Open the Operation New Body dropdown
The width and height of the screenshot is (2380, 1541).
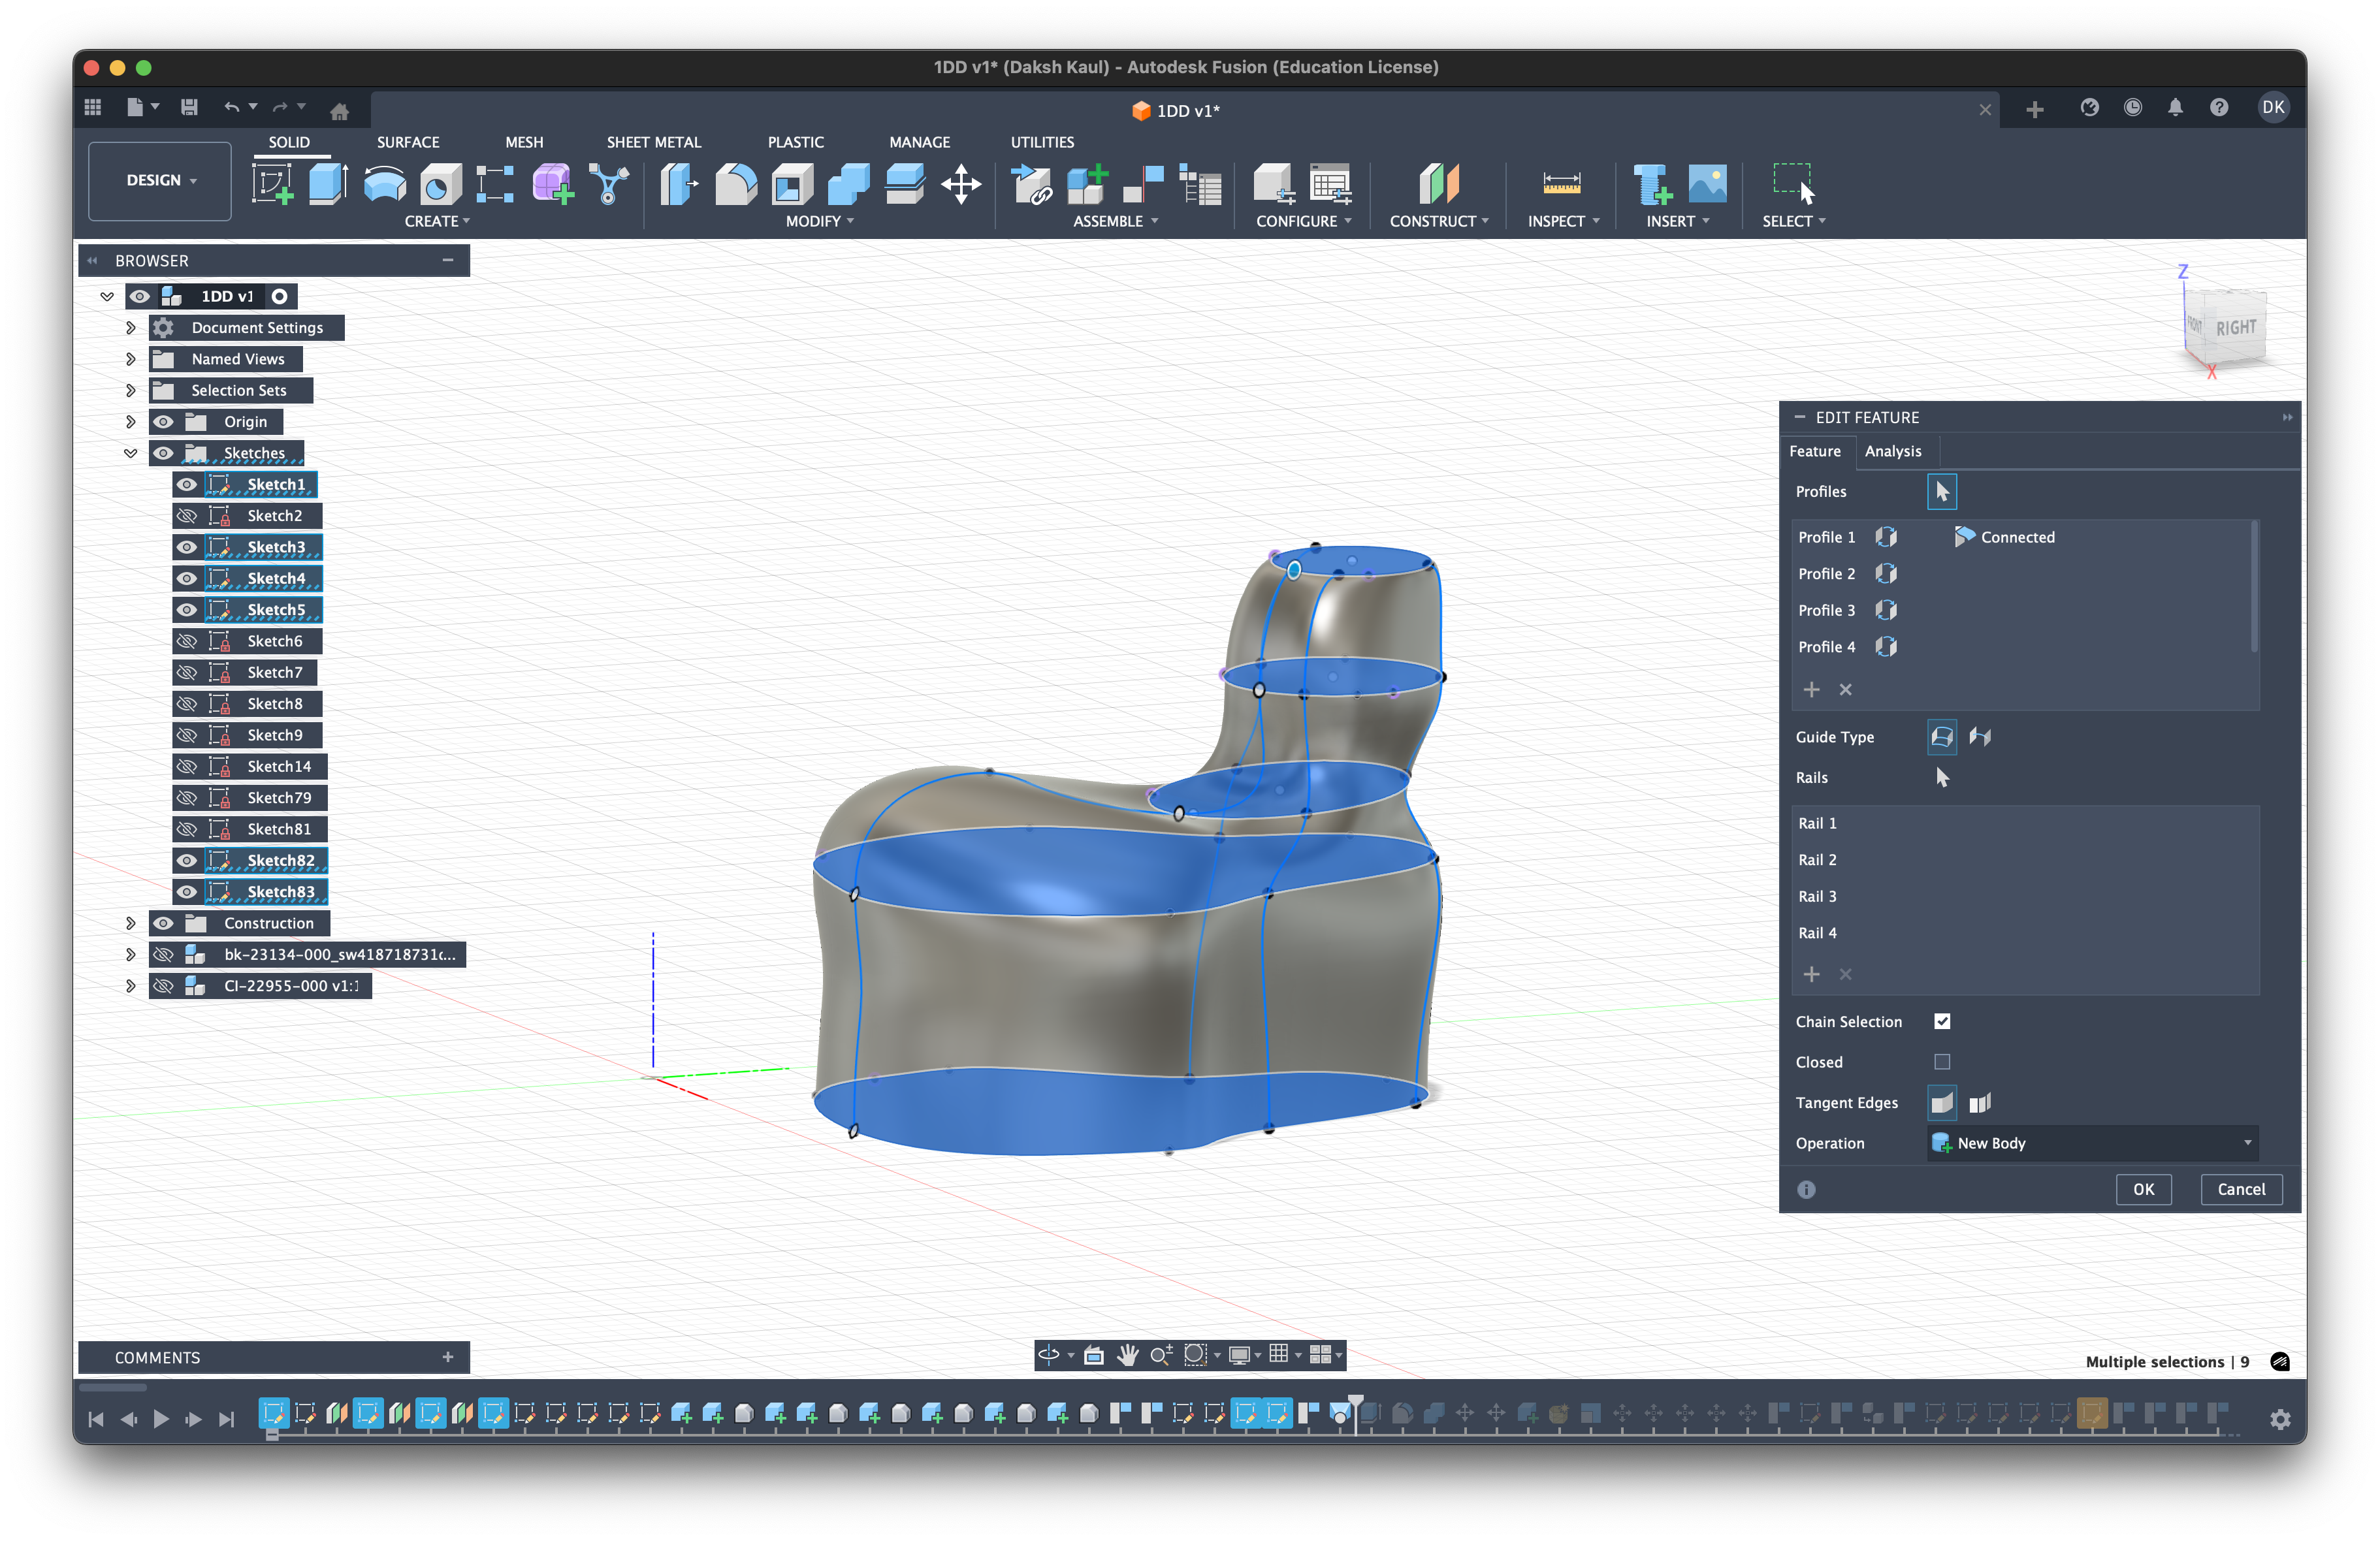[2092, 1143]
